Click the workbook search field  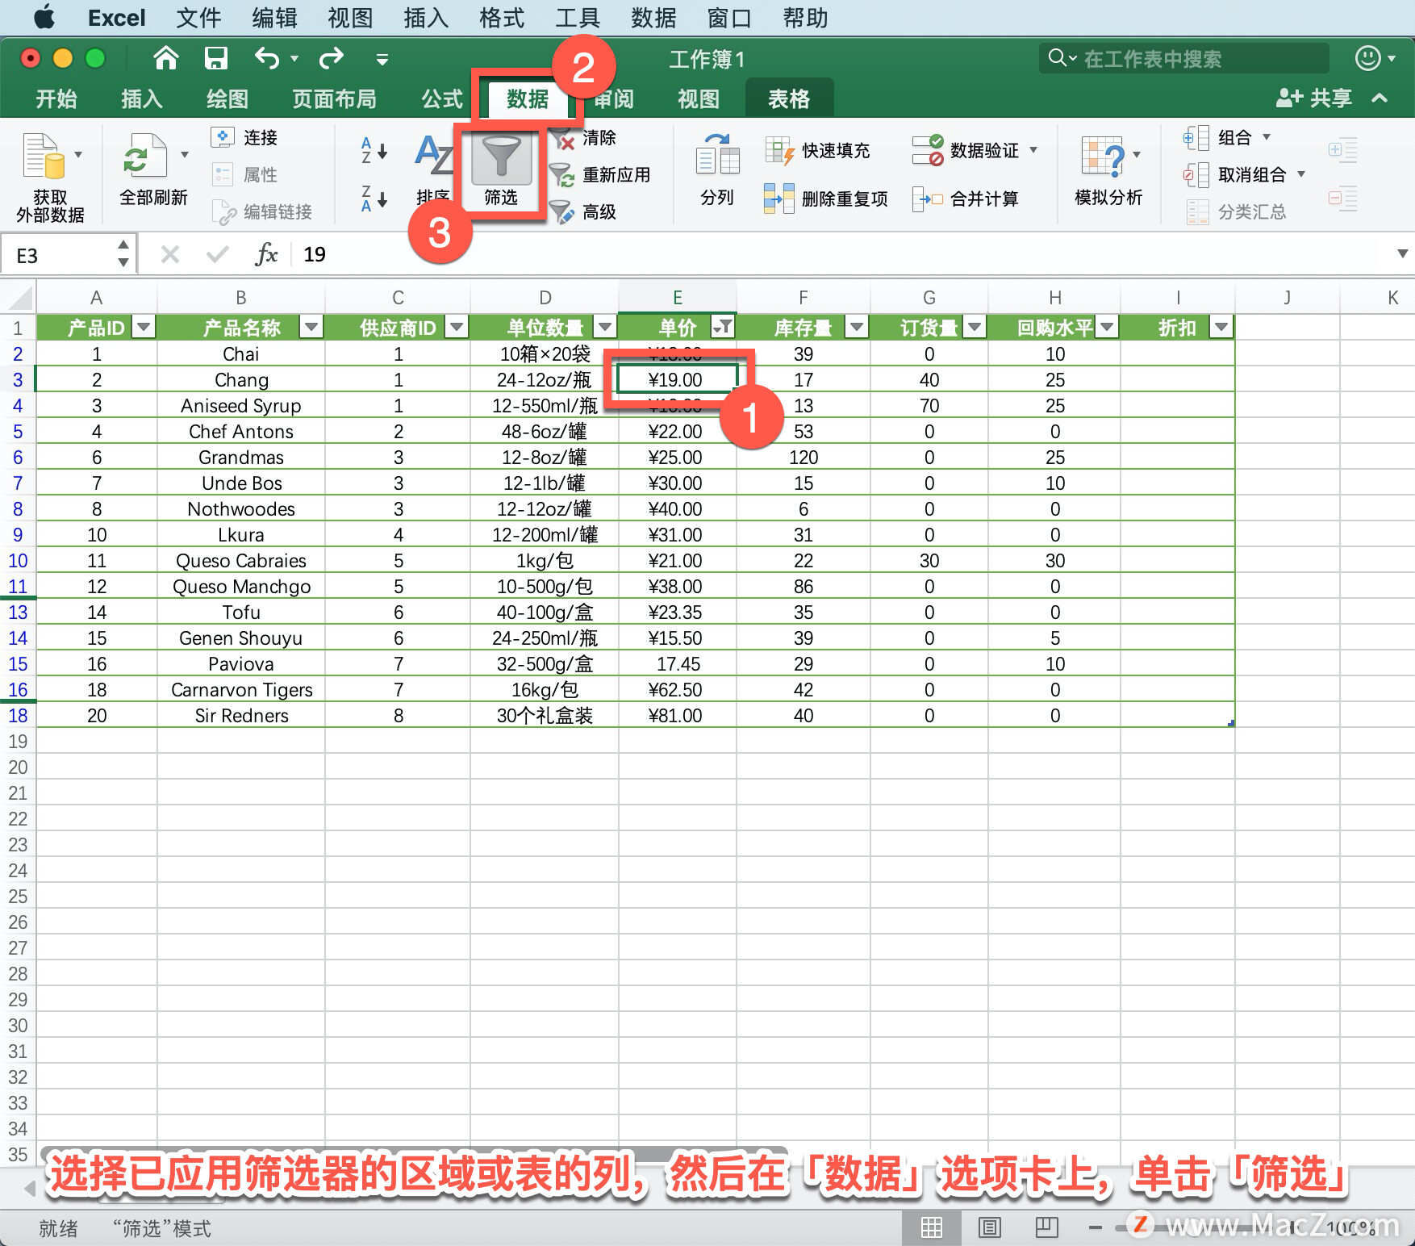pyautogui.click(x=1183, y=59)
